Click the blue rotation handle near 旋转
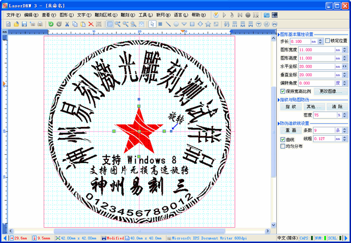The height and width of the screenshot is (243, 351). (x=171, y=131)
